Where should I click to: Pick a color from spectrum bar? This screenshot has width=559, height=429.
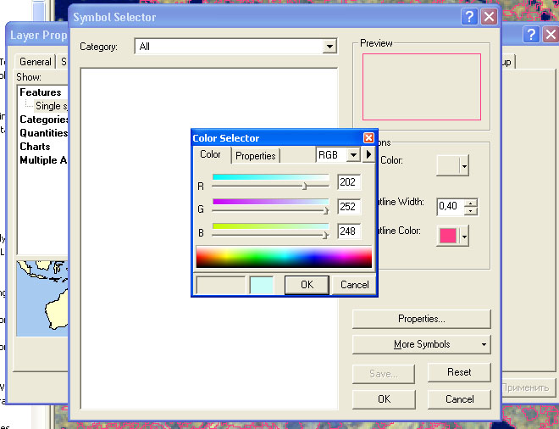tap(284, 257)
